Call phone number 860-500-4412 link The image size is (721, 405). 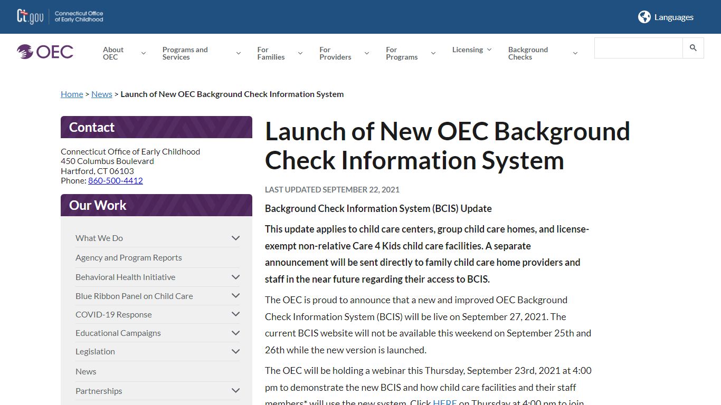point(116,180)
